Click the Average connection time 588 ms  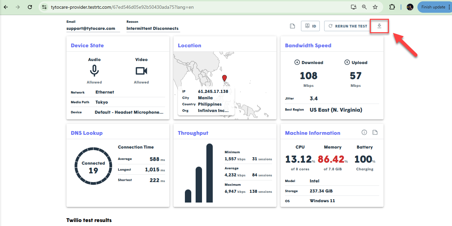pyautogui.click(x=157, y=159)
